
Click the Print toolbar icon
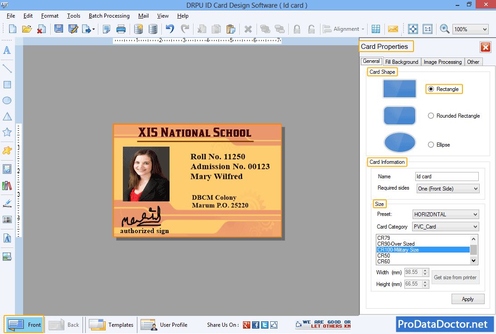coord(121,29)
